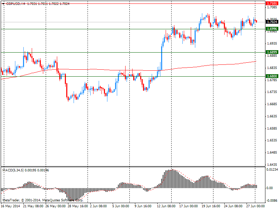
Task: Click the 1.6585 value on price axis
Action: [272, 128]
